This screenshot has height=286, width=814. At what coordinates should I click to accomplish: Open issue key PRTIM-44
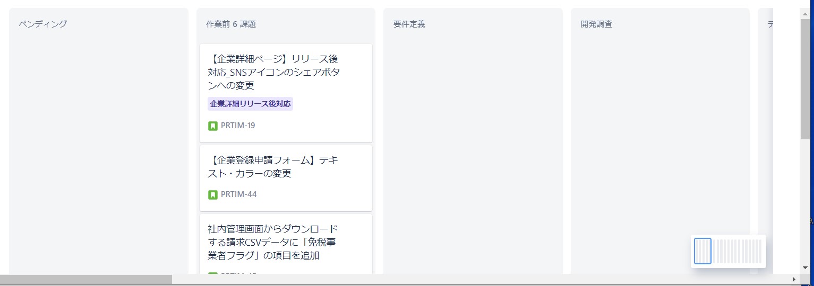click(238, 194)
